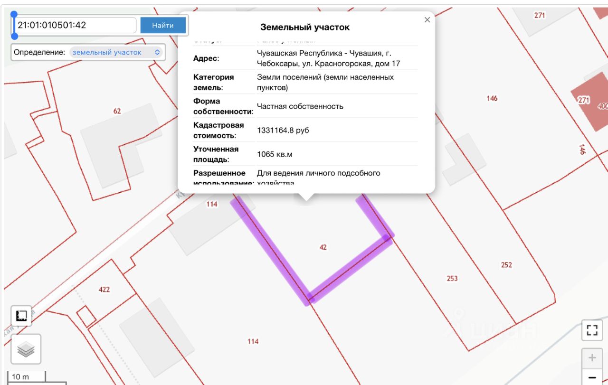Image resolution: width=608 pixels, height=385 pixels.
Task: Click the Уточненная площадь label
Action: [216, 154]
